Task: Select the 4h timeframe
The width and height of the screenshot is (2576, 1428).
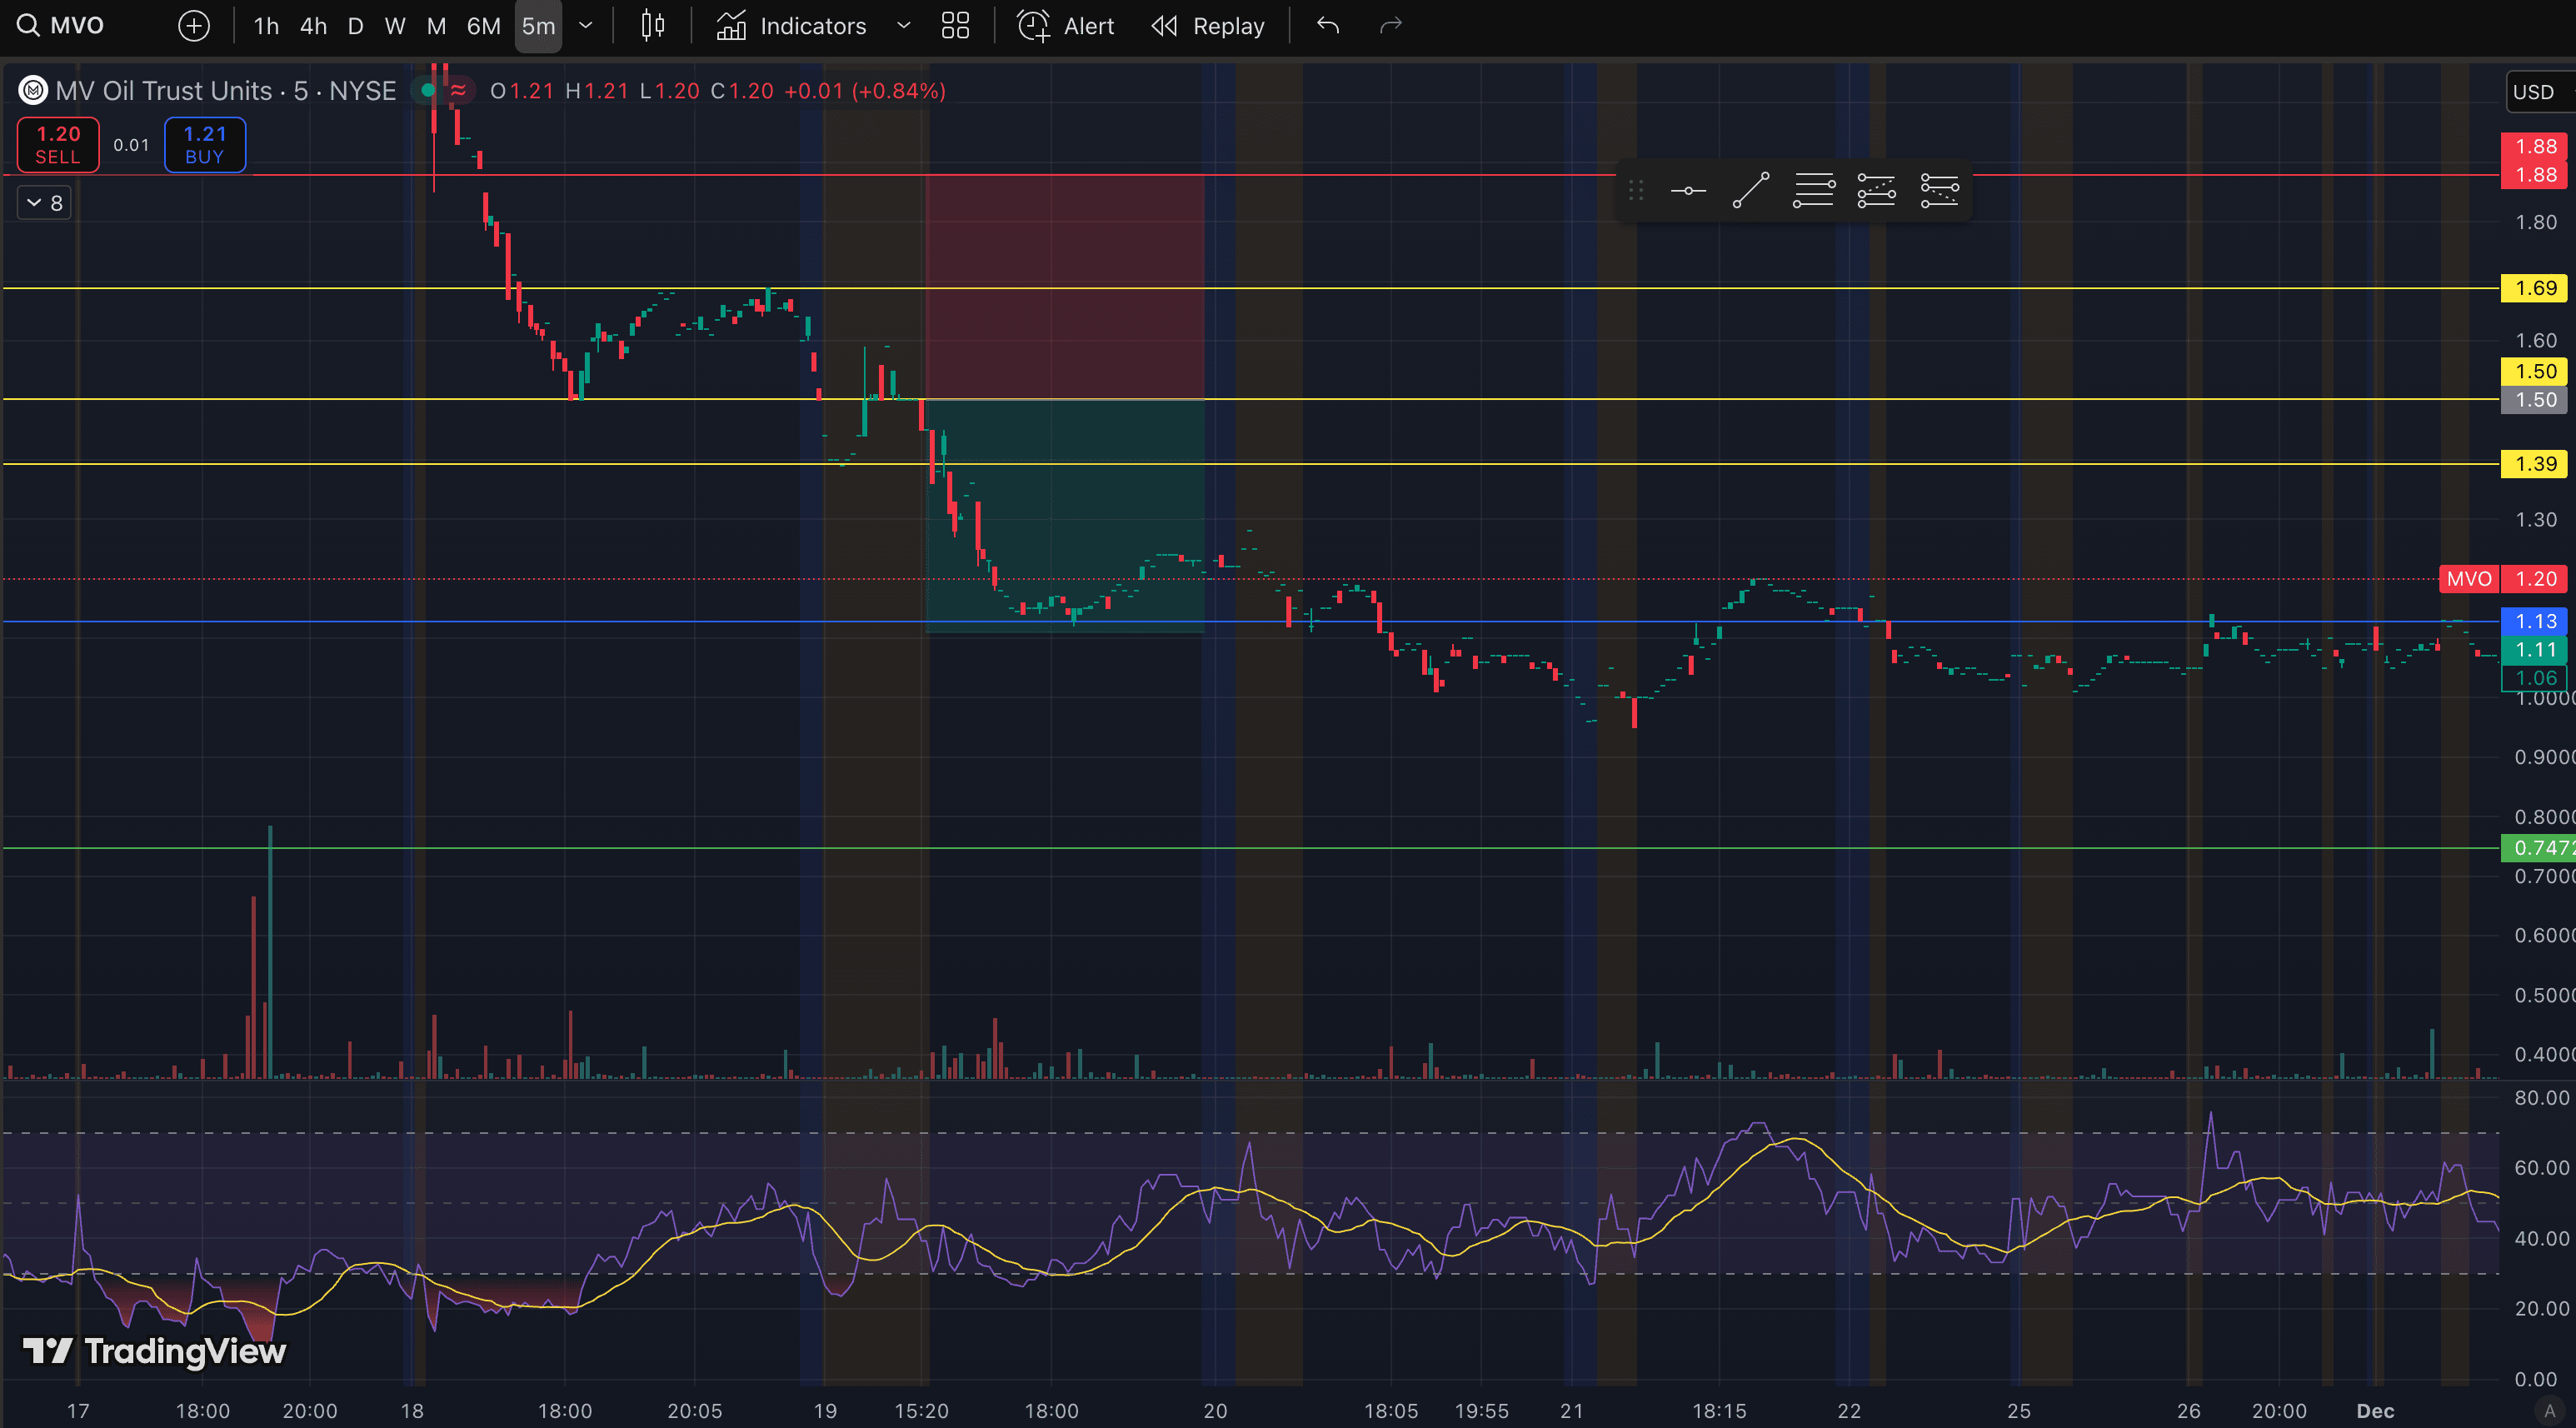Action: tap(313, 26)
